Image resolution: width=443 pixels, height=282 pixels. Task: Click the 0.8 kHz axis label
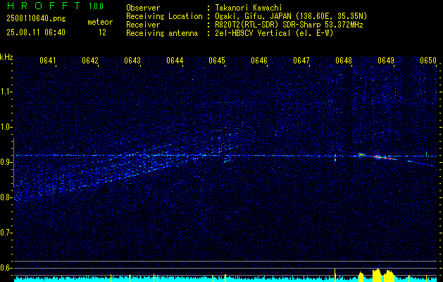coord(5,197)
